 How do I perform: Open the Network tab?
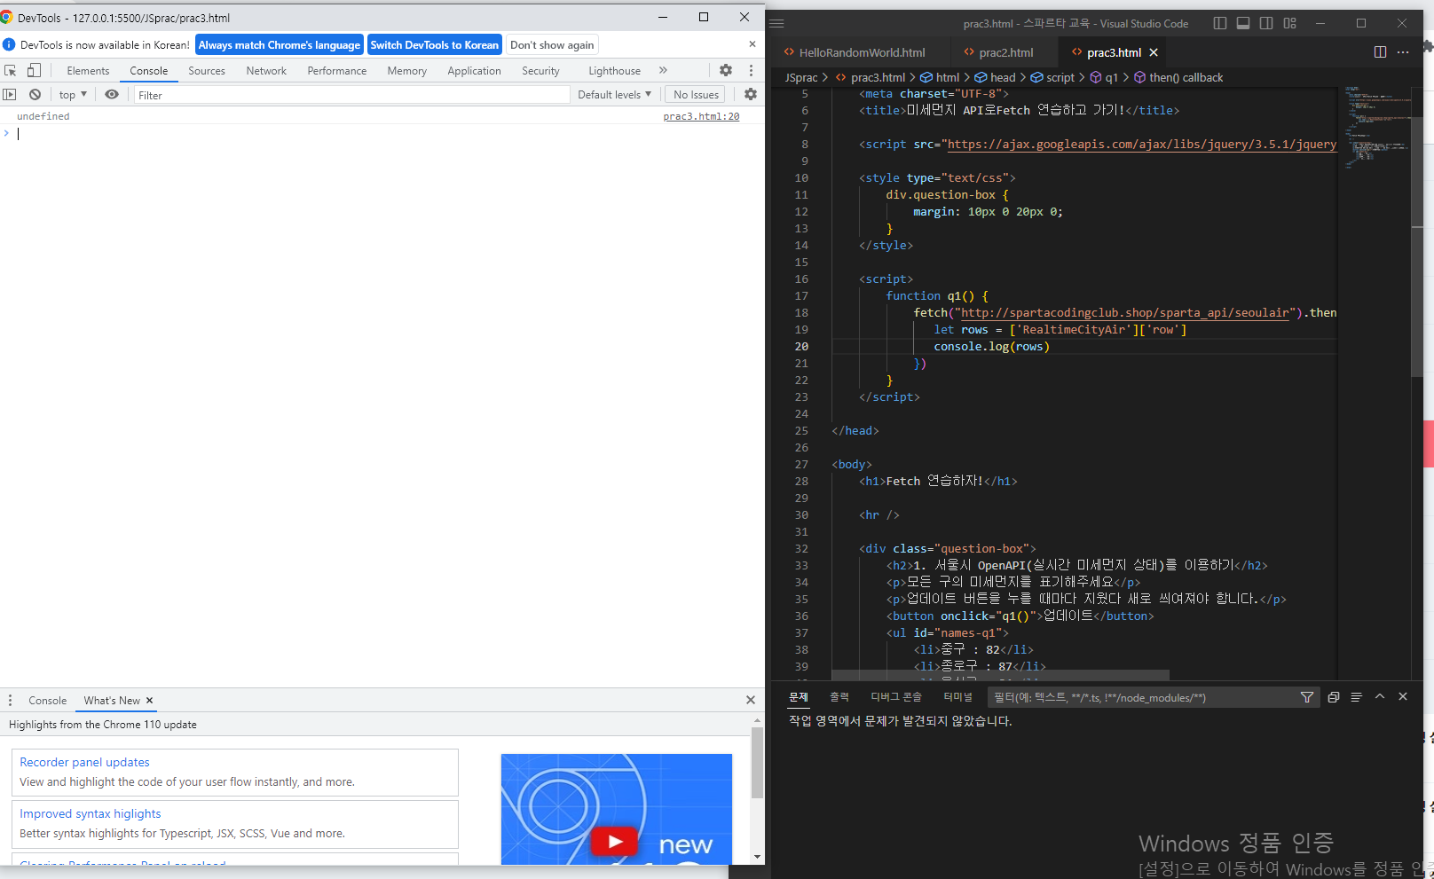[266, 71]
